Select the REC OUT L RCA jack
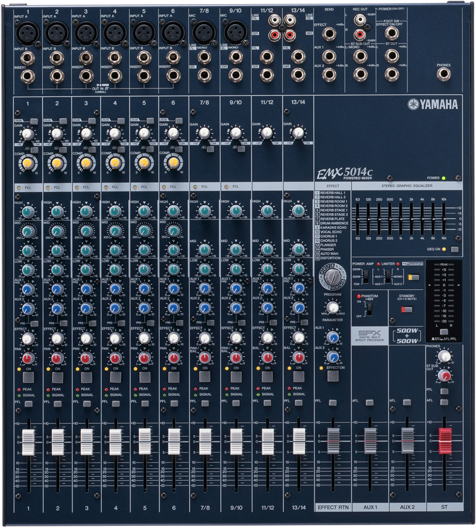This screenshot has height=527, width=476. [x=359, y=20]
